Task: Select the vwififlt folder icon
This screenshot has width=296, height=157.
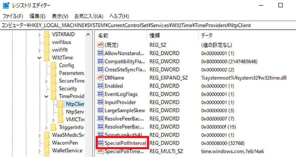Action: click(x=47, y=50)
